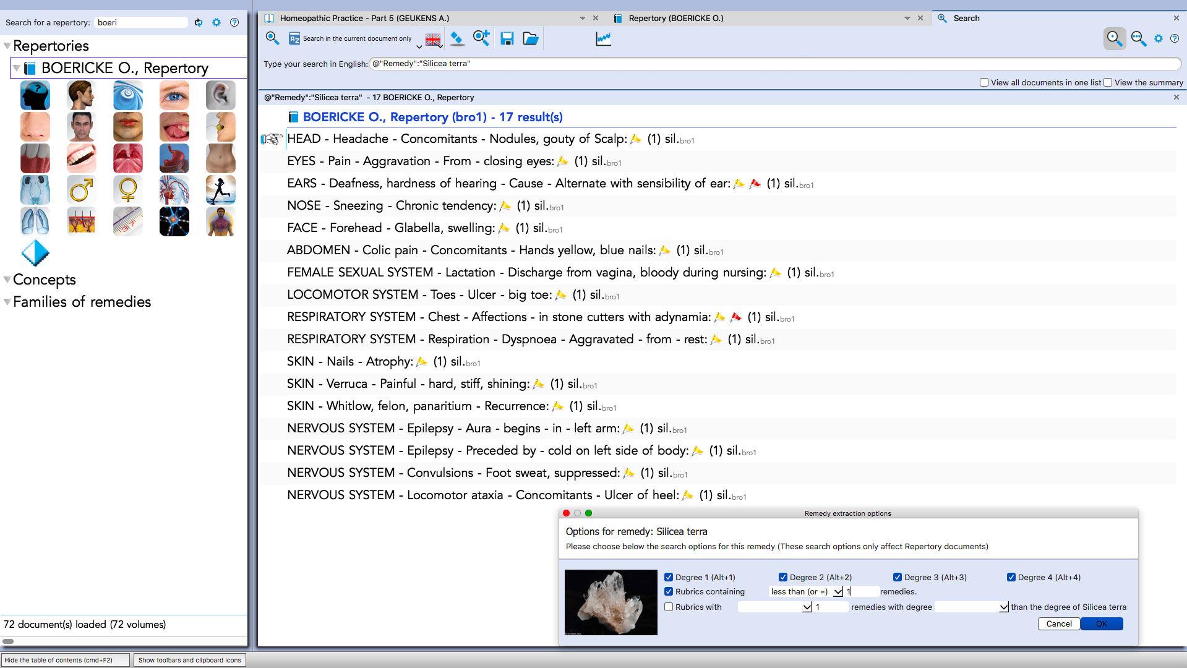The height and width of the screenshot is (668, 1187).
Task: Open the Male sexual system icon
Action: 82,190
